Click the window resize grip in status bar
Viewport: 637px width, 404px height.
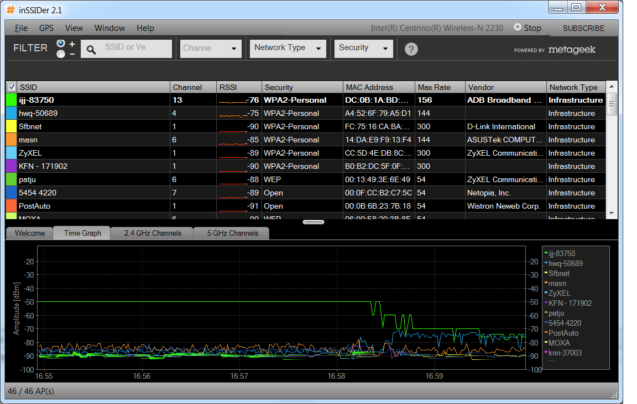[x=614, y=395]
